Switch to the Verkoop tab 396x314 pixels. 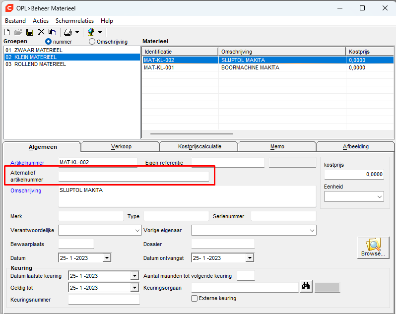pyautogui.click(x=121, y=146)
